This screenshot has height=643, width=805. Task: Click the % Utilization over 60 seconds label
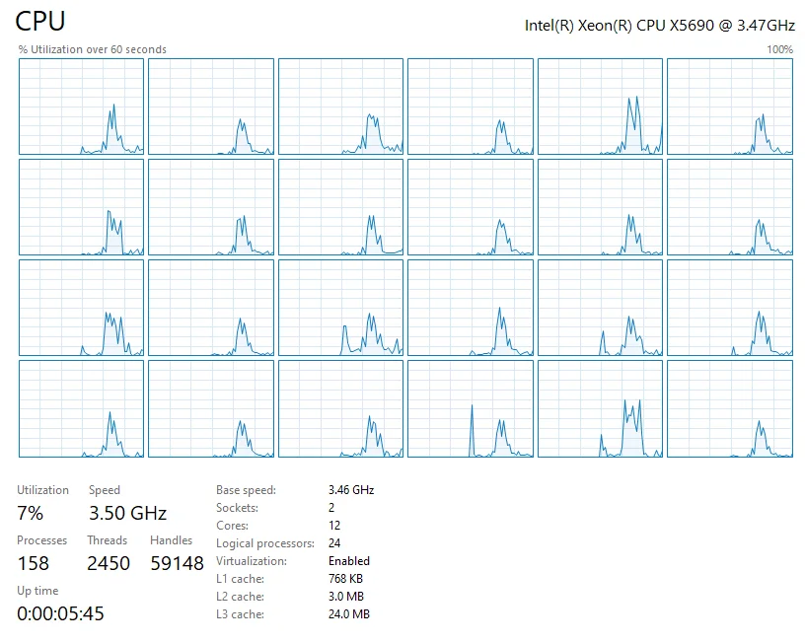point(93,49)
